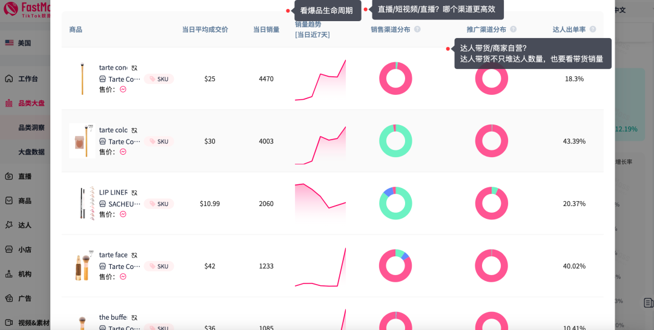Click 43.39% creator order rate value
This screenshot has width=654, height=330.
574,141
